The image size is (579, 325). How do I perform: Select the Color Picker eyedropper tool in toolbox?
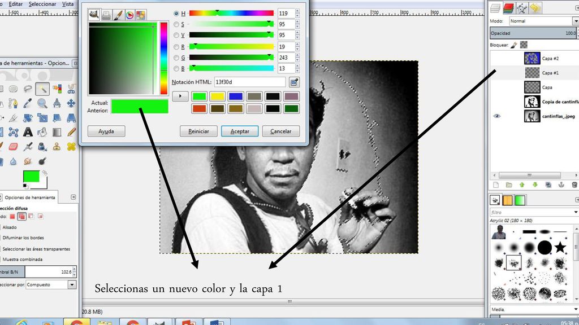pos(28,103)
